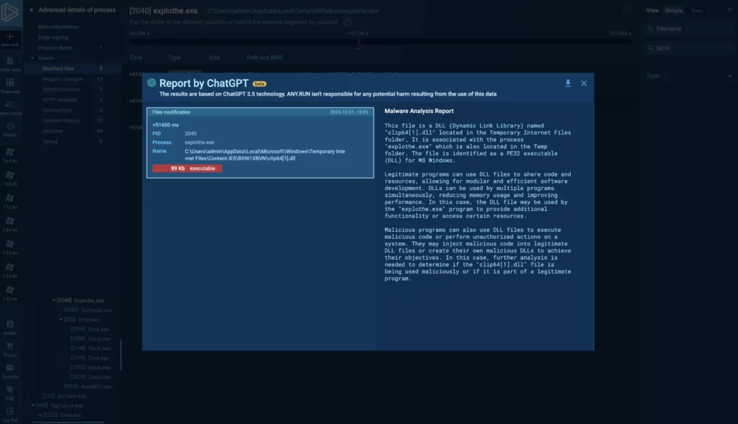Open Contacts from sidebar

(x=10, y=371)
